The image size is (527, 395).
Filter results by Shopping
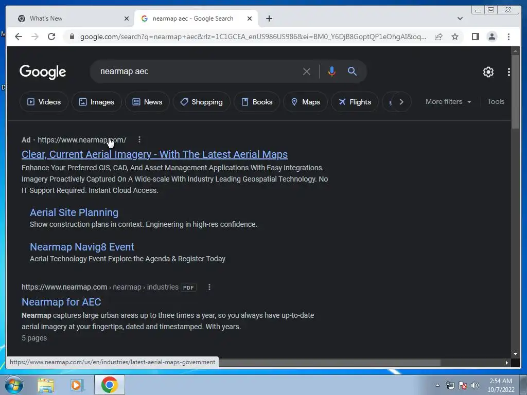point(201,102)
